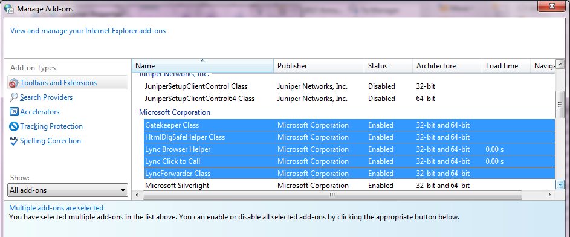Click the Toolbars and Extensions icon
570x237 pixels.
point(14,83)
